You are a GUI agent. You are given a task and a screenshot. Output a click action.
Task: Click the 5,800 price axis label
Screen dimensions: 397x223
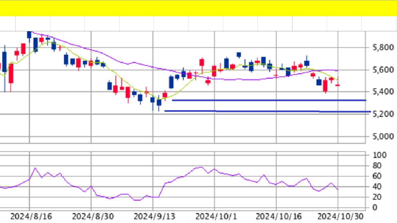pos(383,47)
